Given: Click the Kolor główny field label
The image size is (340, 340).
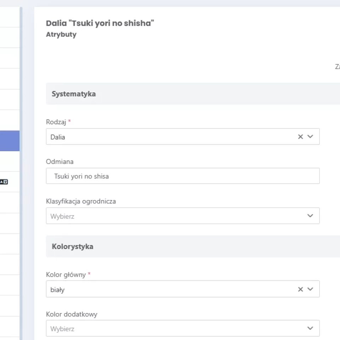Looking at the screenshot, I should tap(66, 274).
